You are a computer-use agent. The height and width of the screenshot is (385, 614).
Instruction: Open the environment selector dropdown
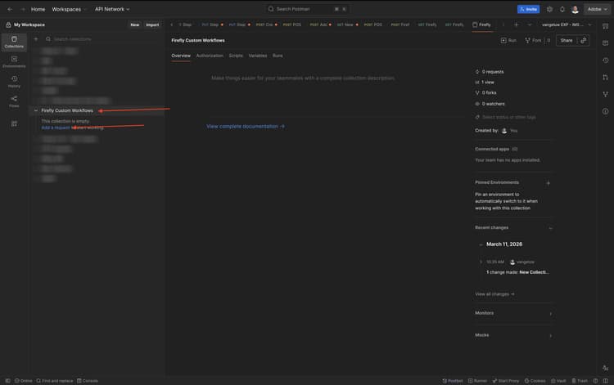[x=567, y=25]
